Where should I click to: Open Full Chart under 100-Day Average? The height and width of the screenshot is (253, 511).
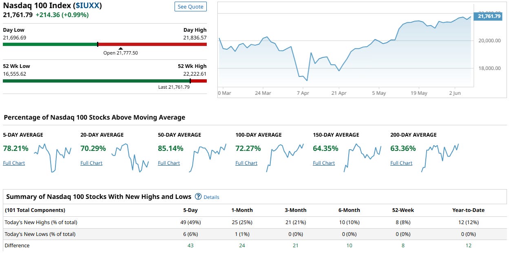246,163
